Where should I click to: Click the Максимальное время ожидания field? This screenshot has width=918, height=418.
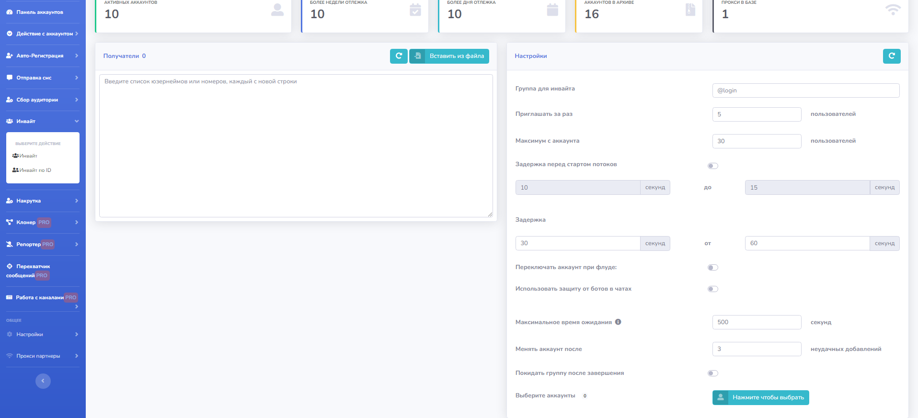coord(757,322)
